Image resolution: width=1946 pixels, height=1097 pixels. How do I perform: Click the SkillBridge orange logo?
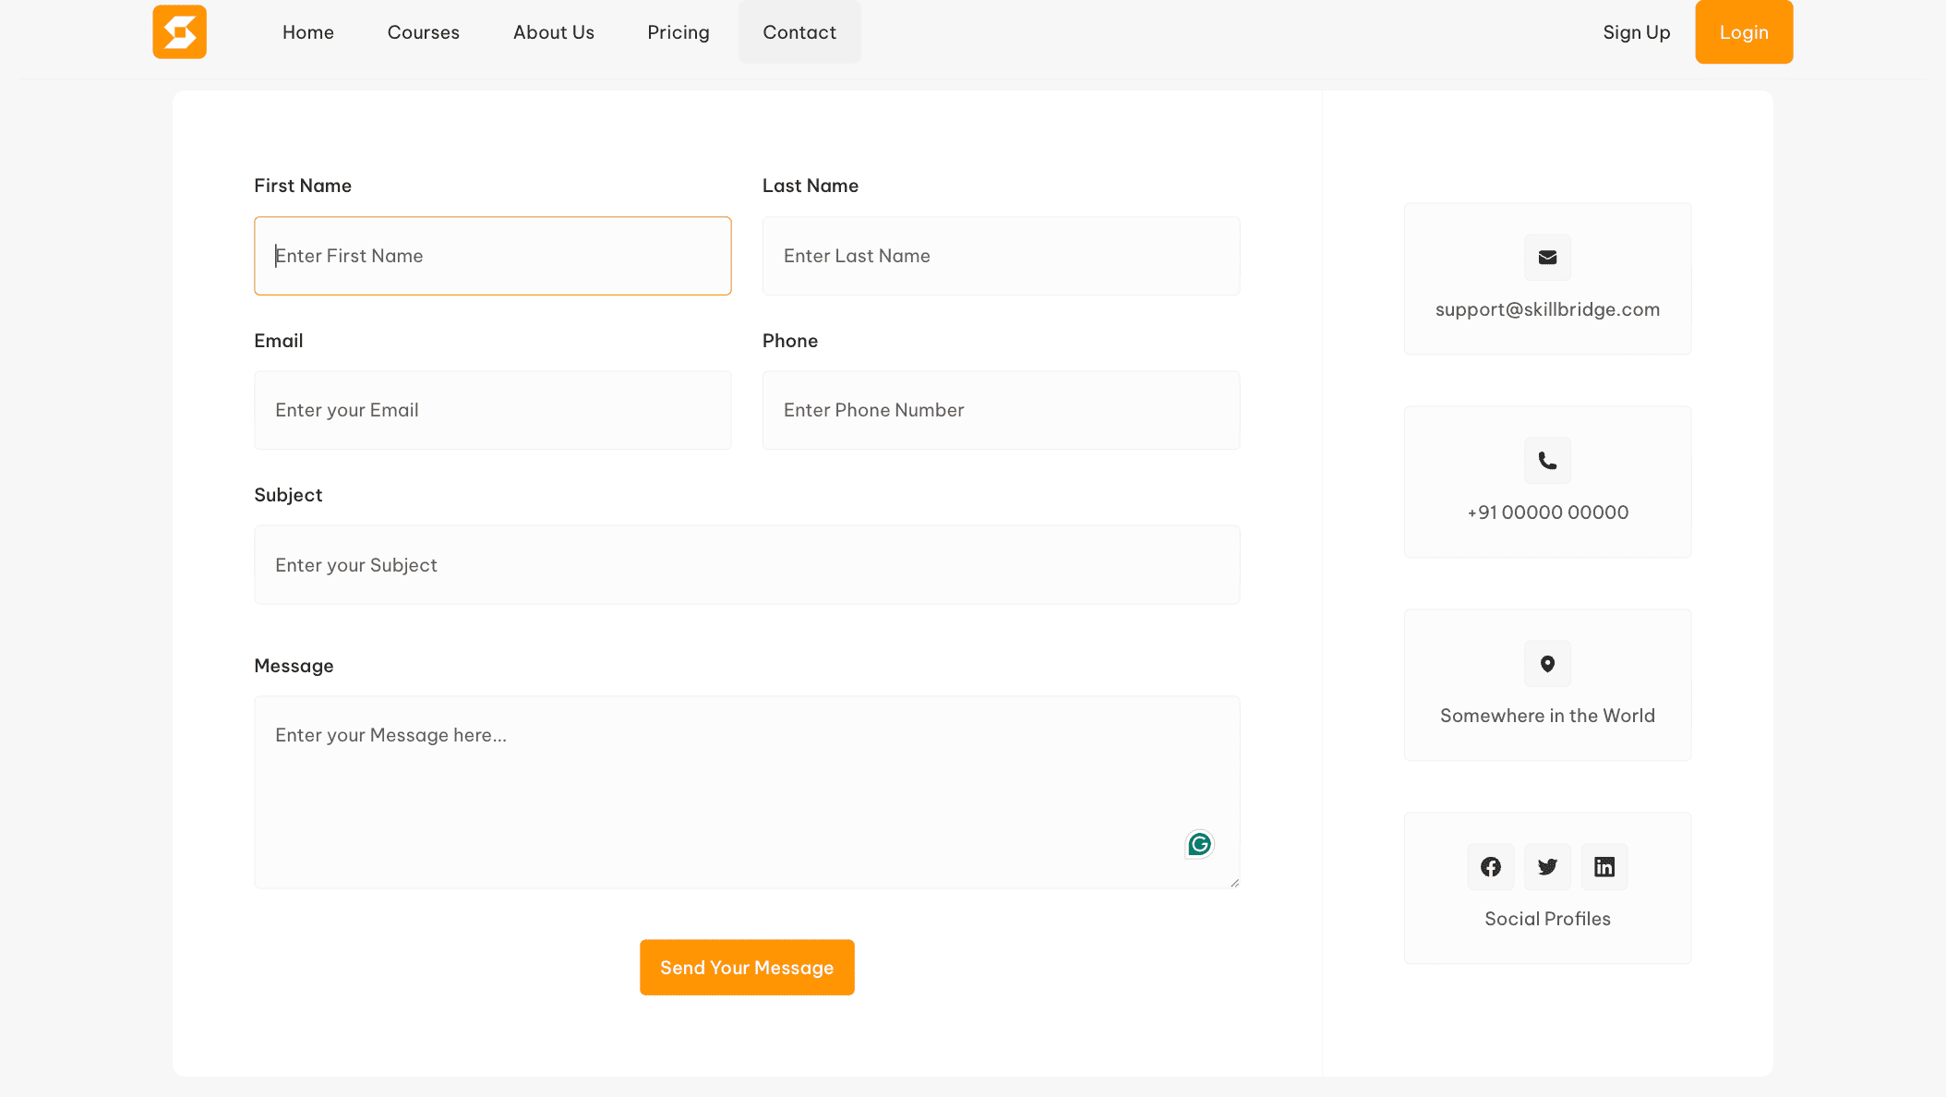pyautogui.click(x=179, y=32)
